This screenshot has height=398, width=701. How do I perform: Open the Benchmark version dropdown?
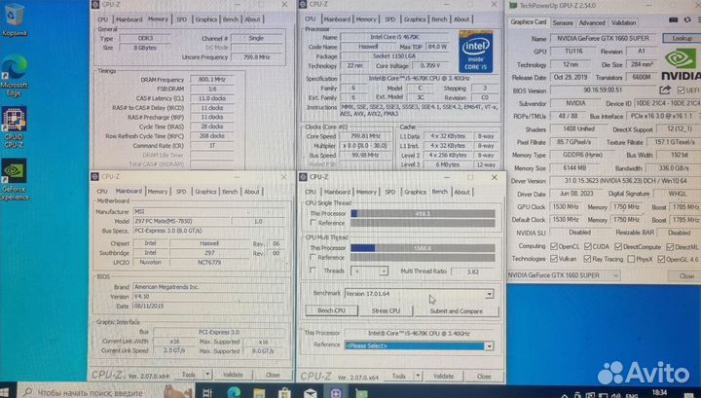click(x=489, y=294)
